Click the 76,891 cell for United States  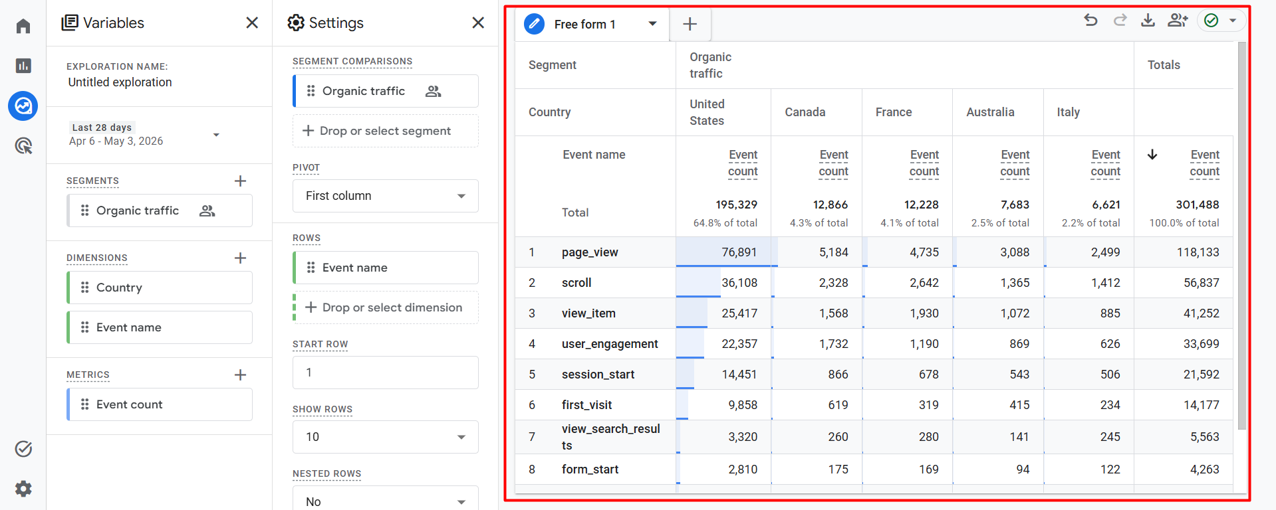coord(723,252)
